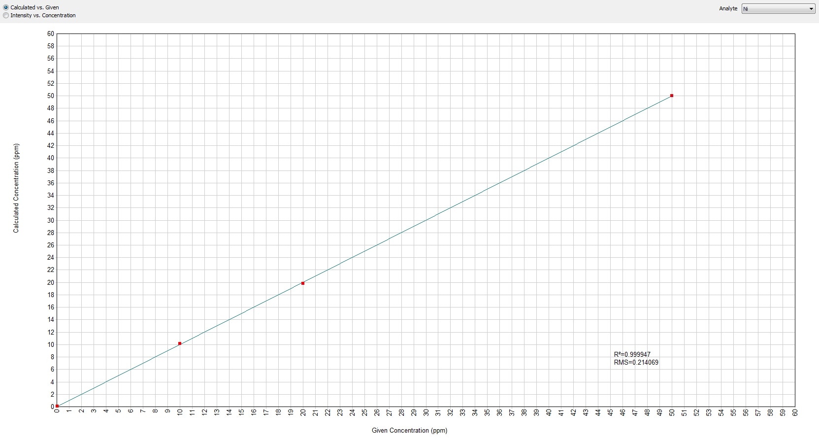Click the 45 tick label on x-axis
Image resolution: width=819 pixels, height=442 pixels.
coord(610,413)
